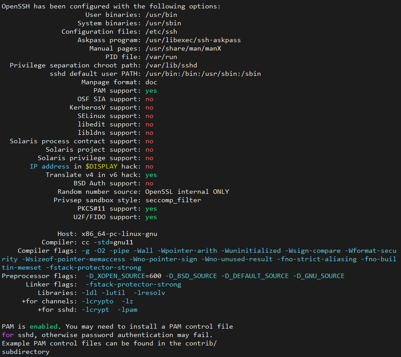Click 'no' next to OSF SIA support
This screenshot has width=401, height=357.
coord(149,99)
